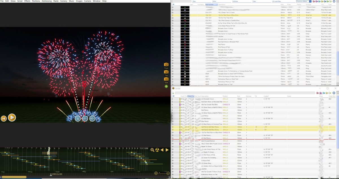Image resolution: width=339 pixels, height=179 pixels.
Task: Open the Addressing menu
Action: (46, 1)
